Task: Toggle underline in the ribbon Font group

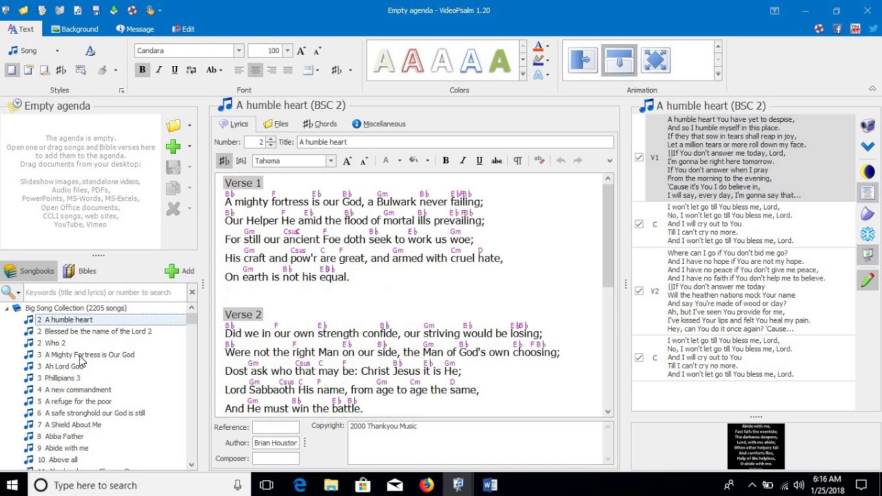Action: [x=174, y=70]
